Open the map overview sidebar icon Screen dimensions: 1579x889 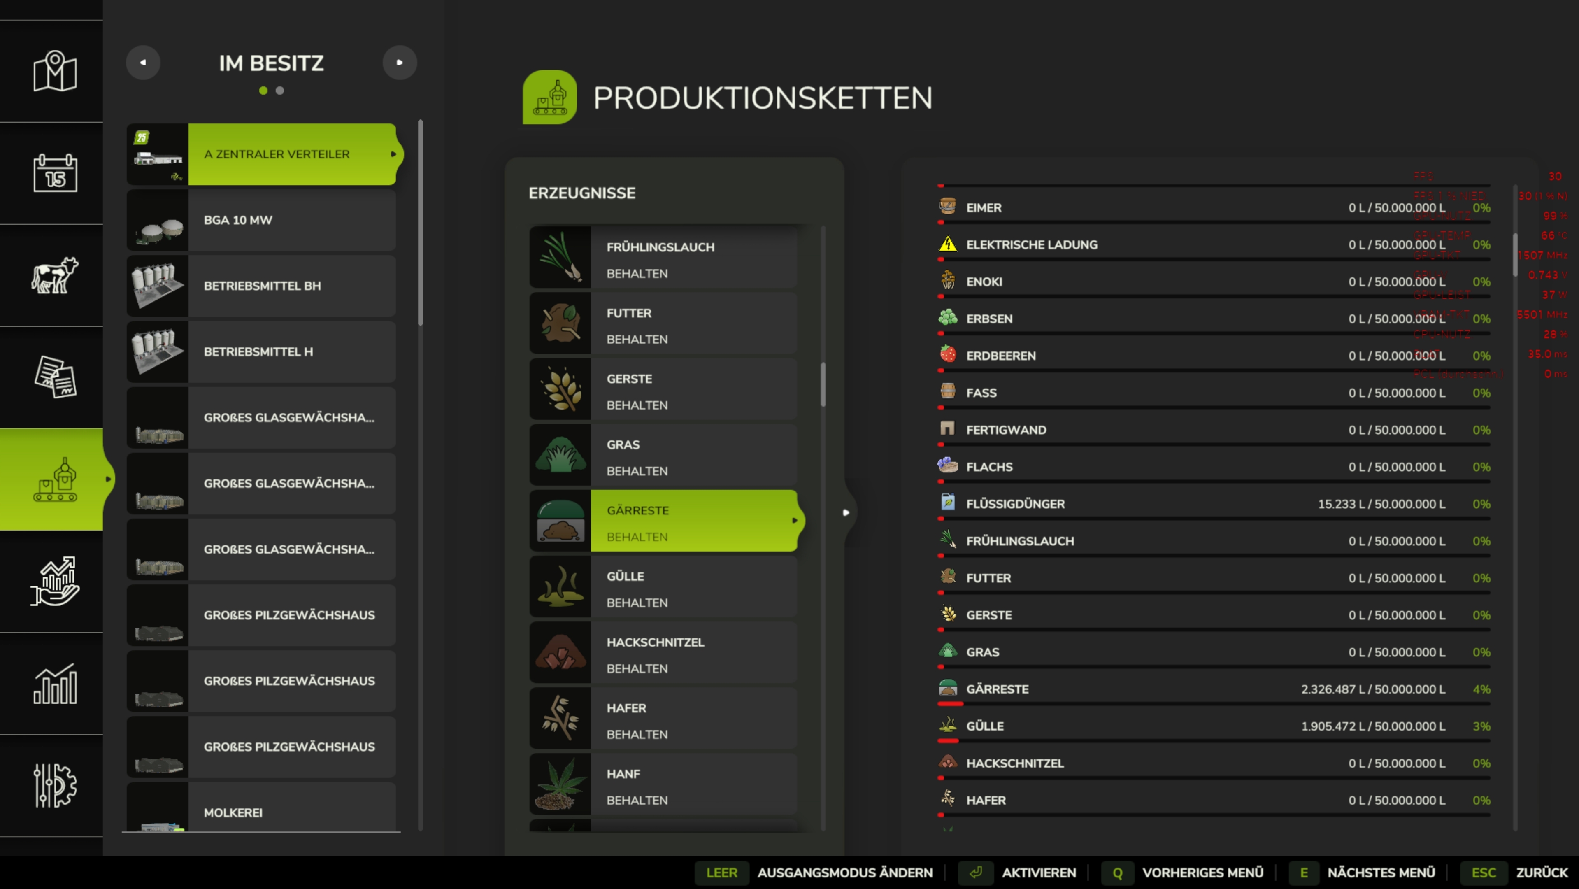click(x=55, y=71)
